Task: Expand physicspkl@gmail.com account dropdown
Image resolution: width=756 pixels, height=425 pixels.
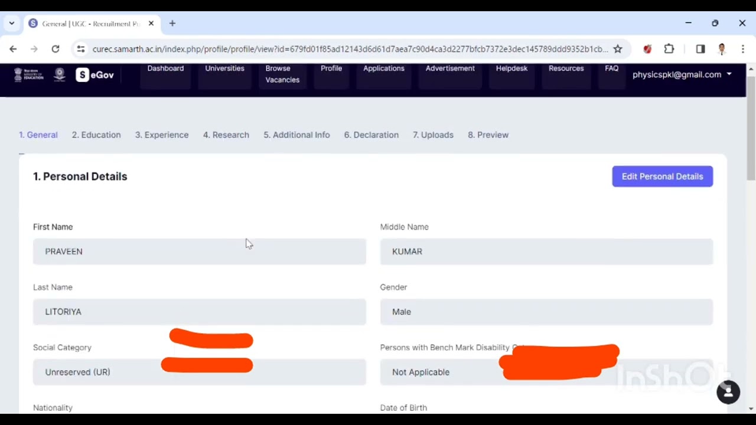Action: (682, 74)
